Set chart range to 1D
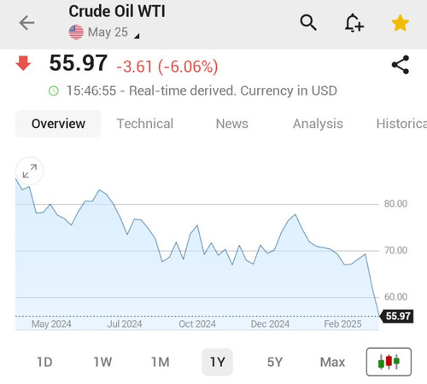427x384 pixels. [44, 362]
